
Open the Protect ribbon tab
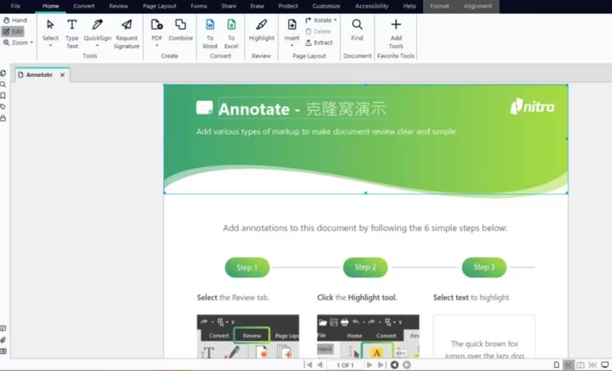pyautogui.click(x=288, y=6)
